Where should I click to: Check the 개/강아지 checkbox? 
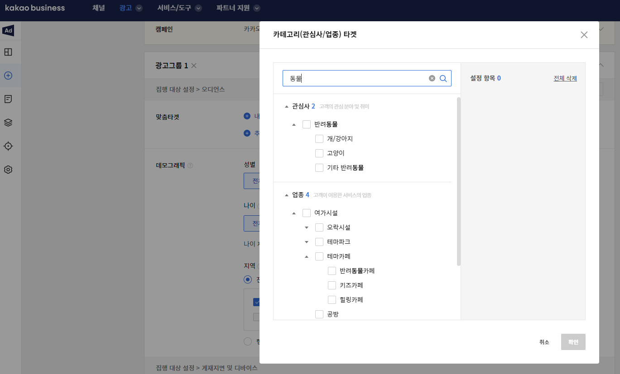tap(319, 139)
